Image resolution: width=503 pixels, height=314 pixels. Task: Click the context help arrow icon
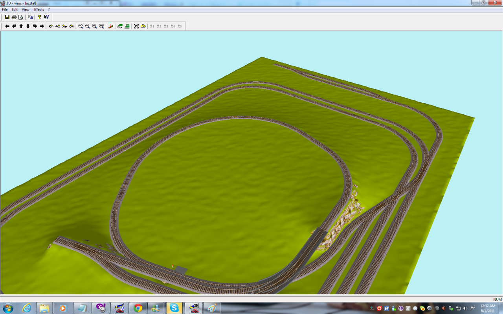click(x=46, y=17)
